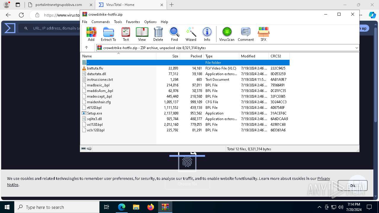Select battuta.flv file
The image size is (379, 213).
[185, 68]
